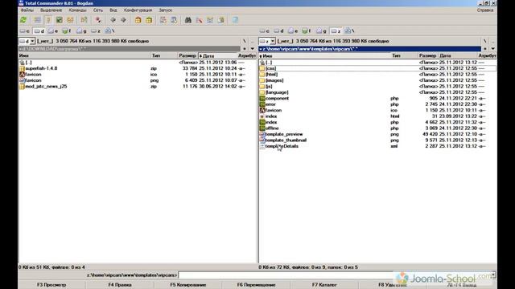Screen dimensions: 515x289
Task: Click the F5 Копирование button
Action: click(187, 285)
